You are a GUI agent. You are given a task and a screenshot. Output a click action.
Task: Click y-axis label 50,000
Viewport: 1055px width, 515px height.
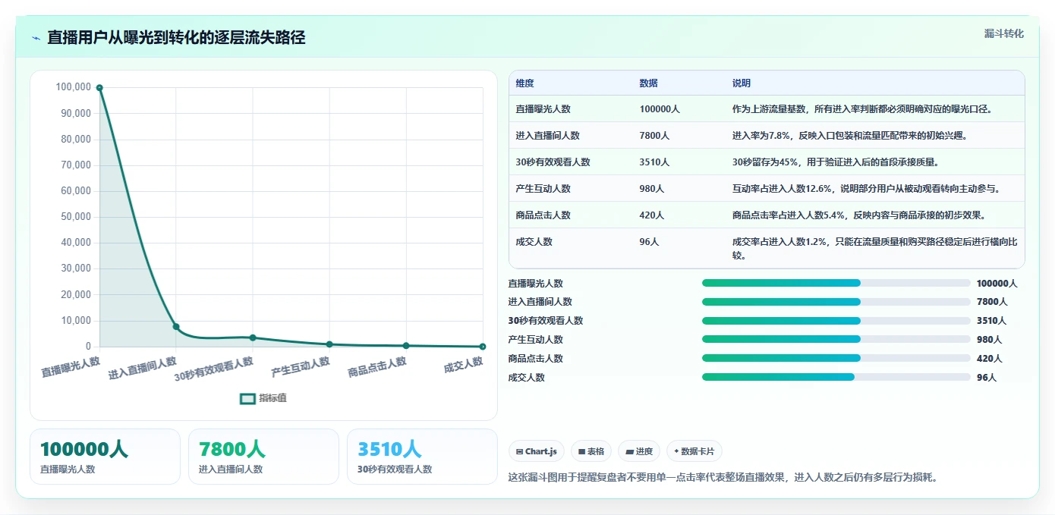76,217
